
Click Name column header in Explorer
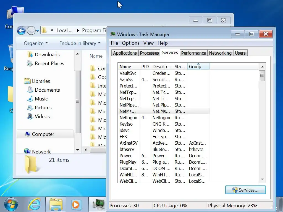pyautogui.click(x=96, y=56)
